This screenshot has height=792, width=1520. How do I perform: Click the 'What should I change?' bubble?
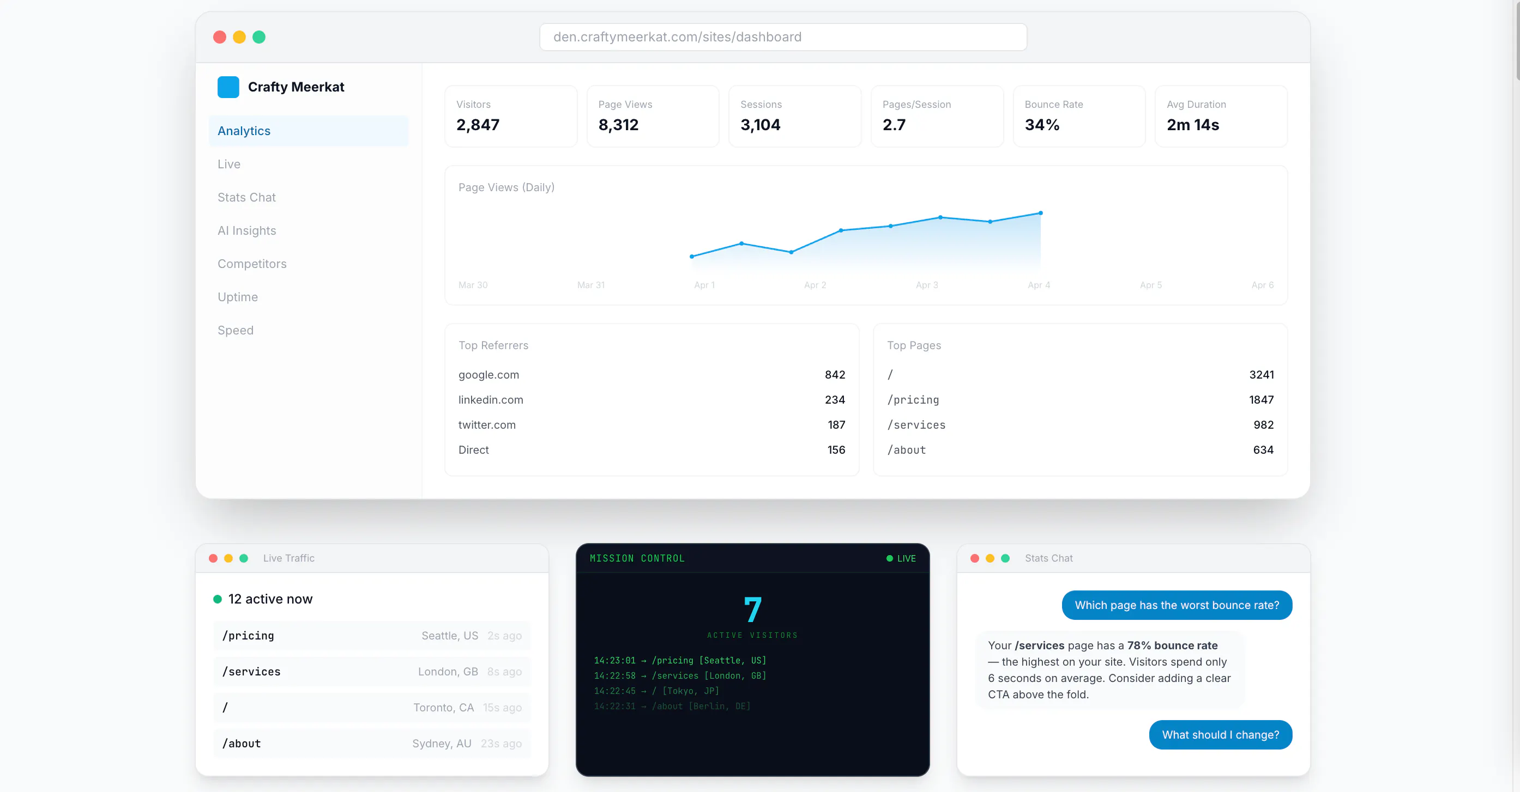click(x=1220, y=735)
